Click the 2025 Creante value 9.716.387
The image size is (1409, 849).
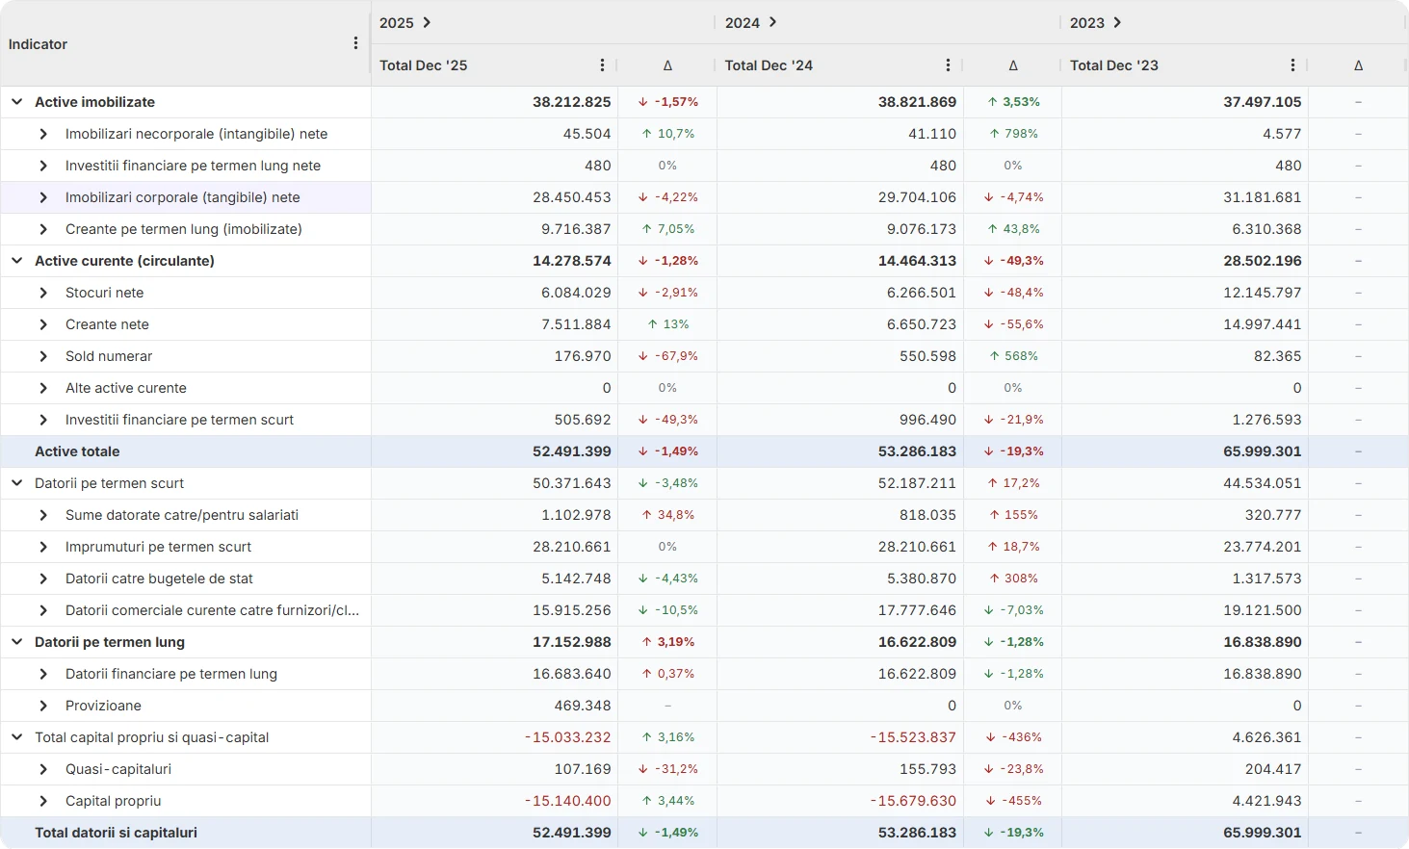point(576,229)
